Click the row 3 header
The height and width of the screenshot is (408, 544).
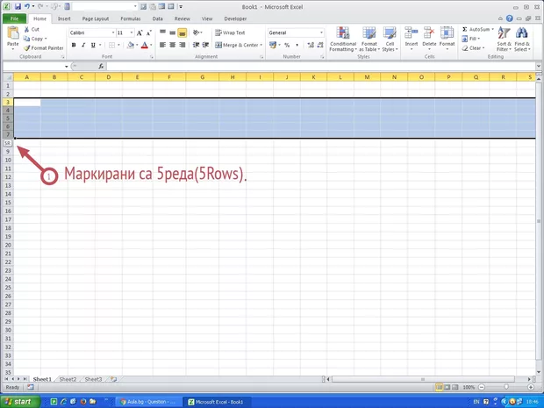tap(7, 102)
